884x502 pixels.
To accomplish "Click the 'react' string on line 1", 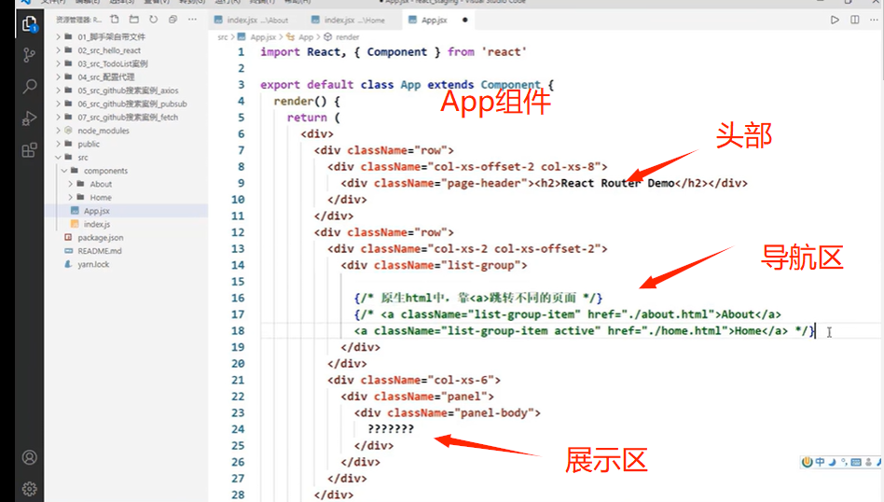I will [x=504, y=52].
